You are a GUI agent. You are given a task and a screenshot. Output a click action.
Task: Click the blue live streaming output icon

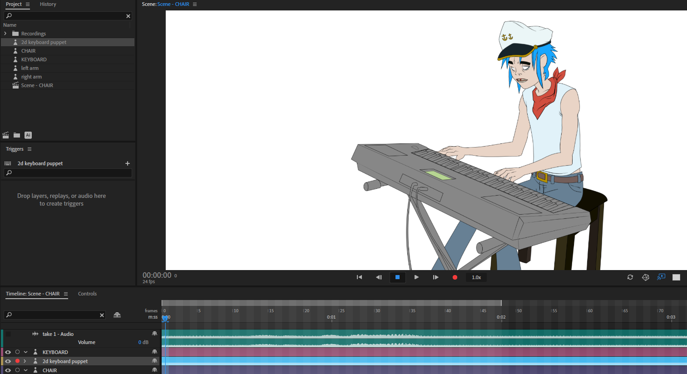point(661,277)
